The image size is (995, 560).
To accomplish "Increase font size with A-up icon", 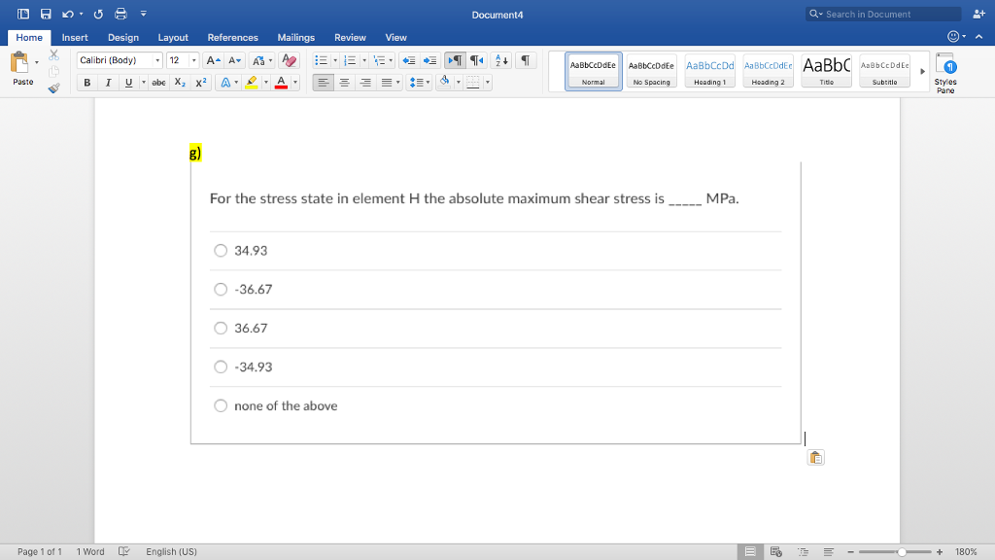I will pyautogui.click(x=213, y=60).
